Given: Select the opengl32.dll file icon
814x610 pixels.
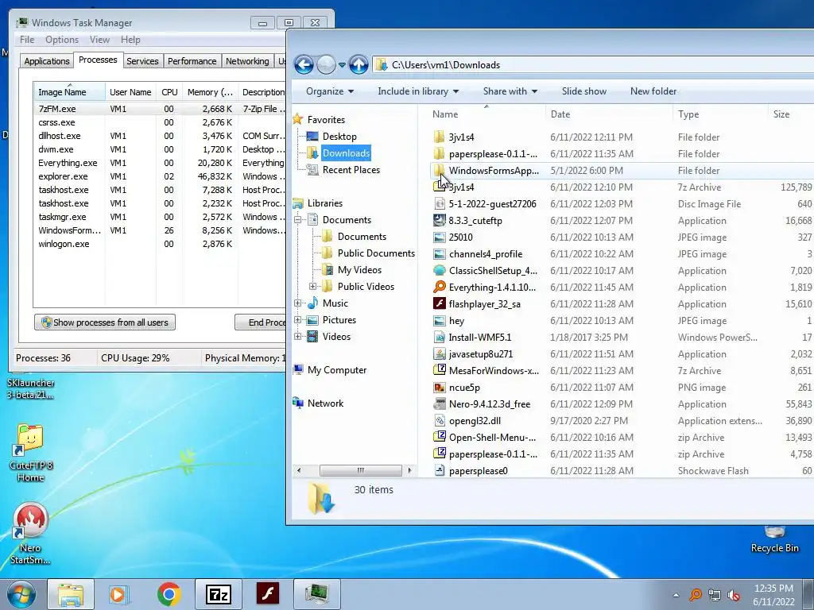Looking at the screenshot, I should [x=439, y=421].
